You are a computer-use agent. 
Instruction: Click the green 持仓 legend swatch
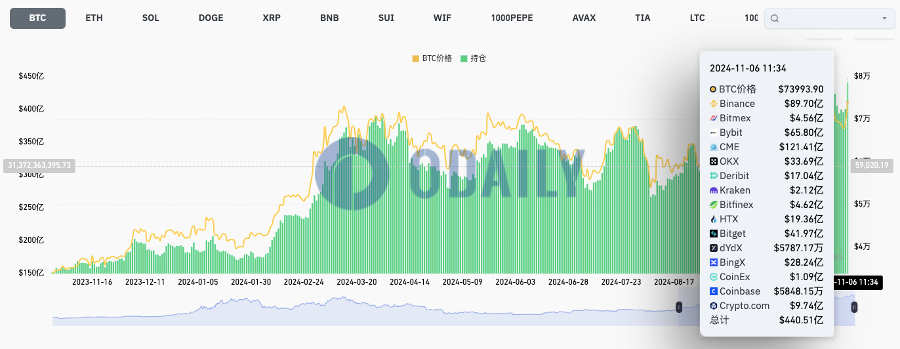click(x=464, y=58)
